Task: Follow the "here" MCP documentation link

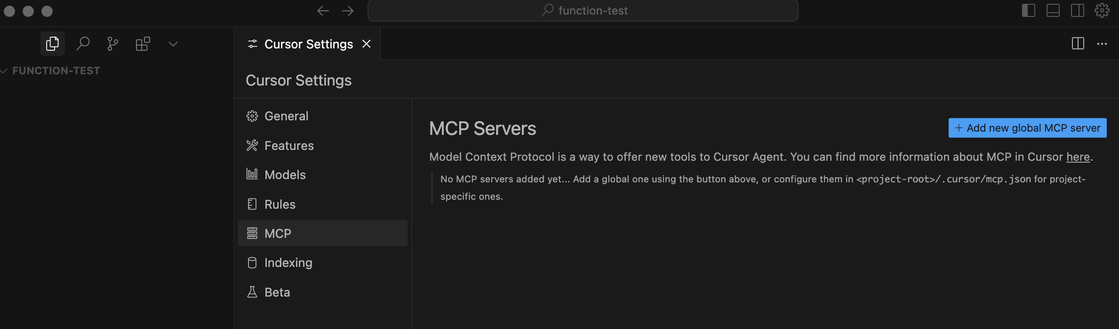Action: pos(1078,157)
